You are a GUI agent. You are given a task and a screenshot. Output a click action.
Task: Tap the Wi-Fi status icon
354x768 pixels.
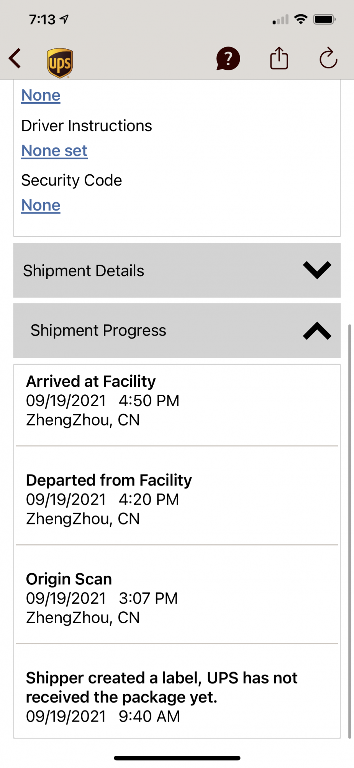(301, 19)
